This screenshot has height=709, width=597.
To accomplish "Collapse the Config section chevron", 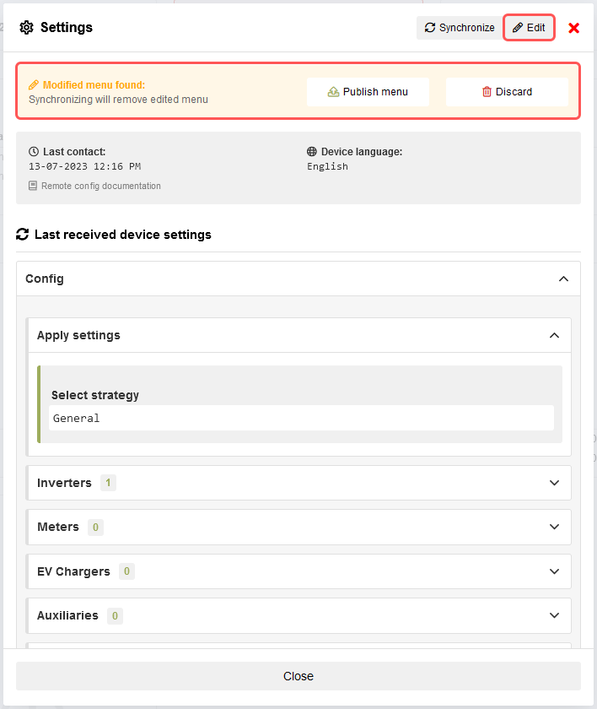I will (x=563, y=279).
